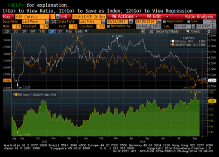Screen dimensions: 219x157
Task: Toggle ratio series checkbox in lower pane legend
Action: point(14,95)
